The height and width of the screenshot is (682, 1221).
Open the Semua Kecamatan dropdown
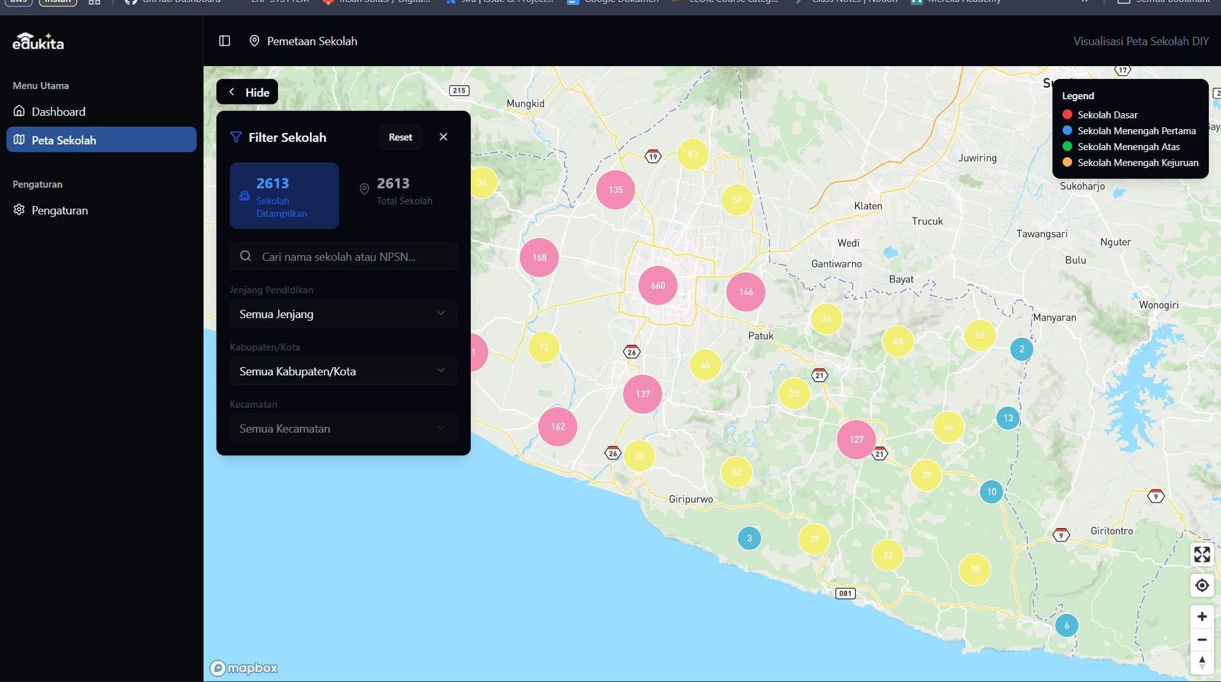[343, 428]
